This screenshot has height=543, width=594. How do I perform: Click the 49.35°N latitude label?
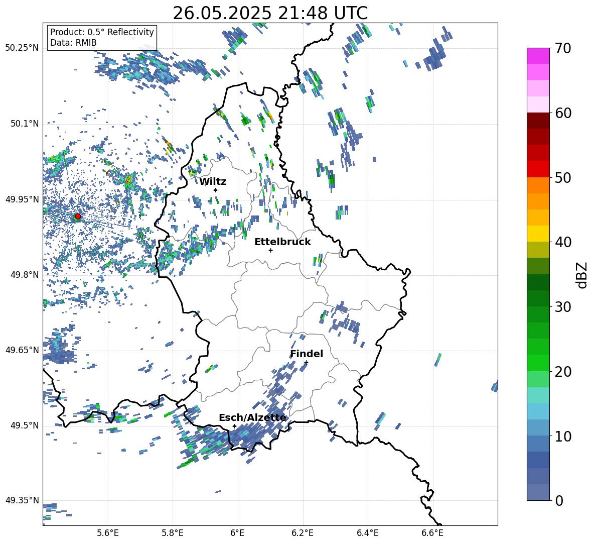pos(22,500)
